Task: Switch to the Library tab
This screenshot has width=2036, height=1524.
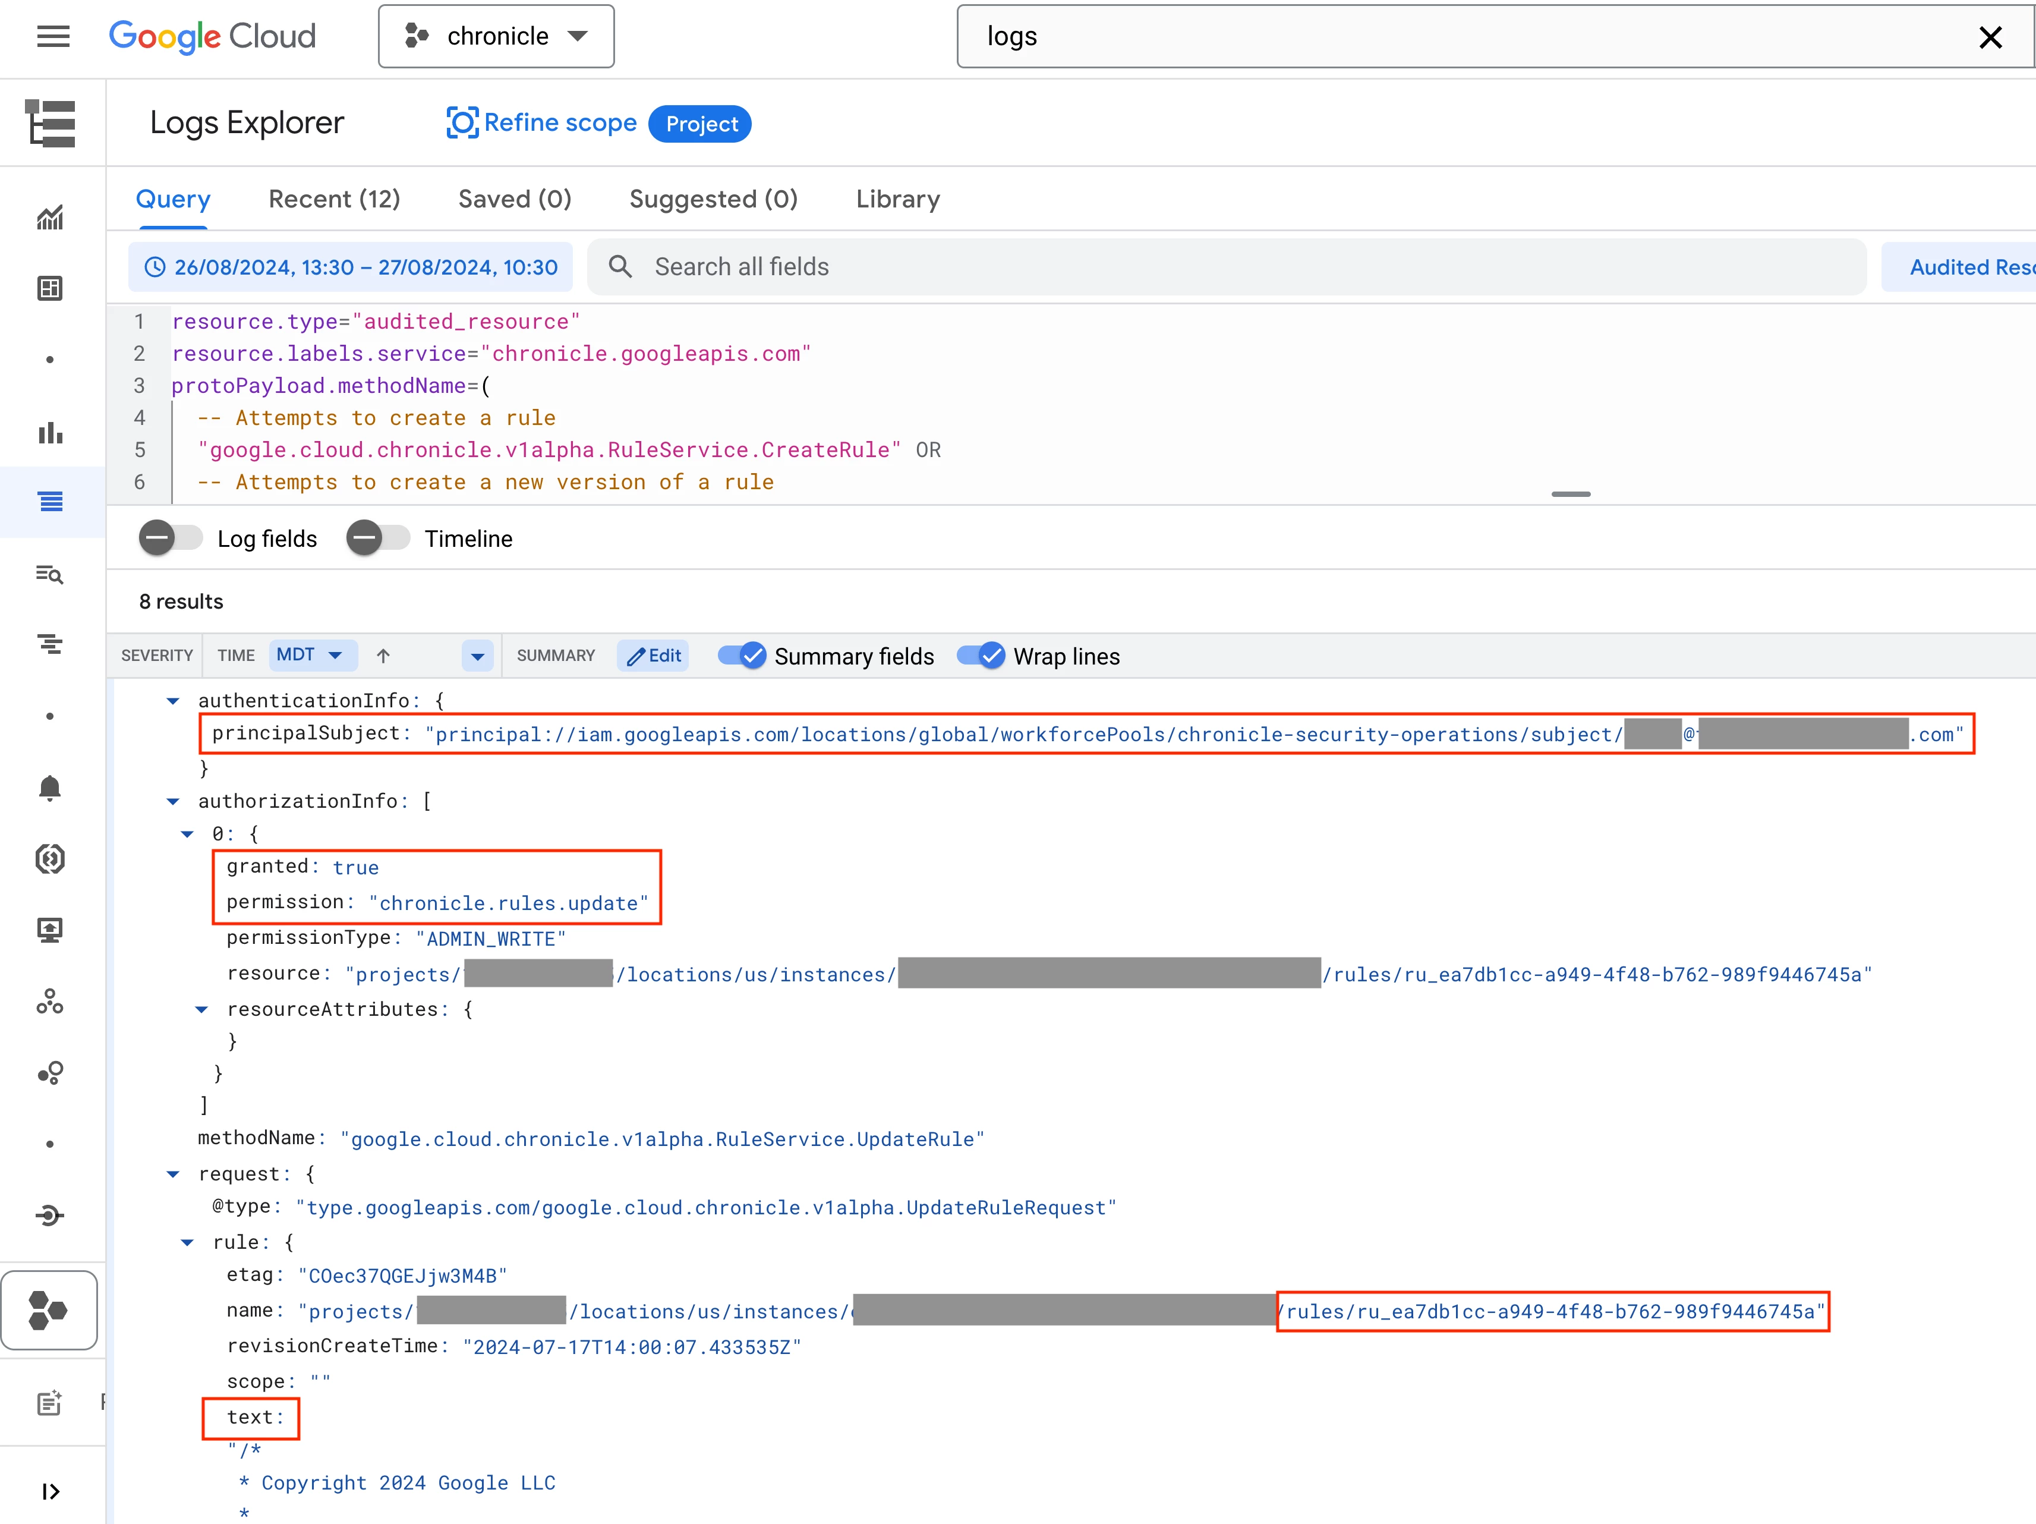Action: [x=897, y=199]
